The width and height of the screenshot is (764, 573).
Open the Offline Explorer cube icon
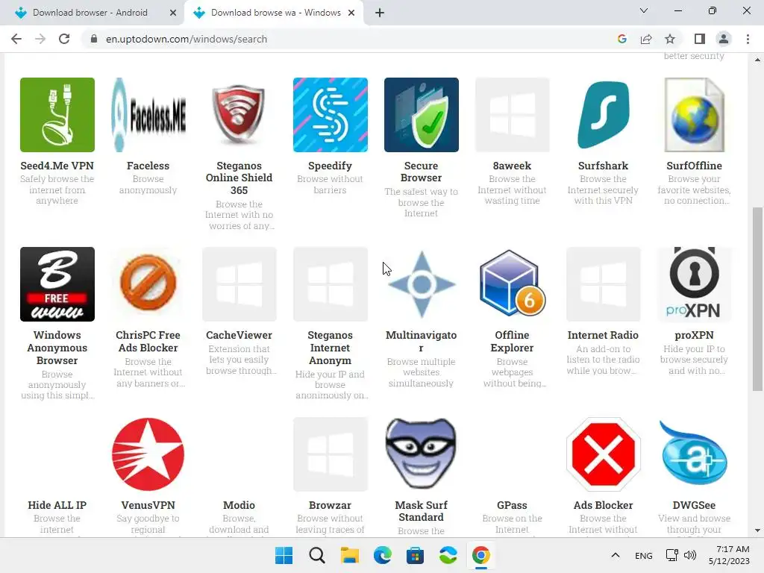tap(512, 283)
